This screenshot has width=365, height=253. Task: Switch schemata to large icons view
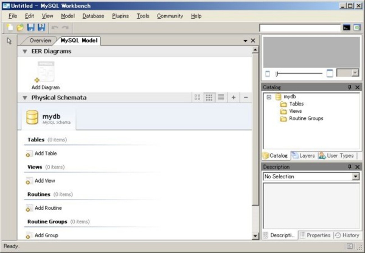coord(197,97)
